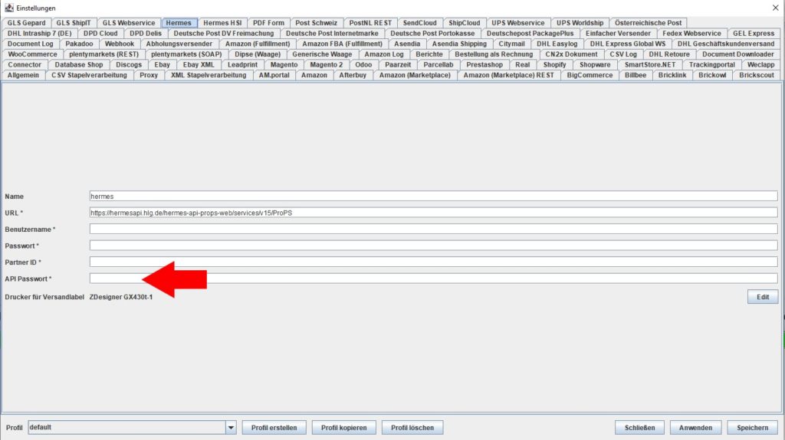Open the Billbee tab
This screenshot has width=785, height=440.
tap(636, 76)
